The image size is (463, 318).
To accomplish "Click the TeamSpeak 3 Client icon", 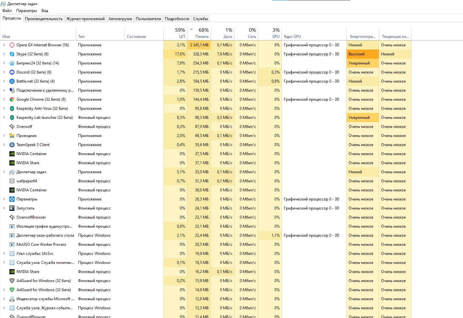I will (12, 145).
